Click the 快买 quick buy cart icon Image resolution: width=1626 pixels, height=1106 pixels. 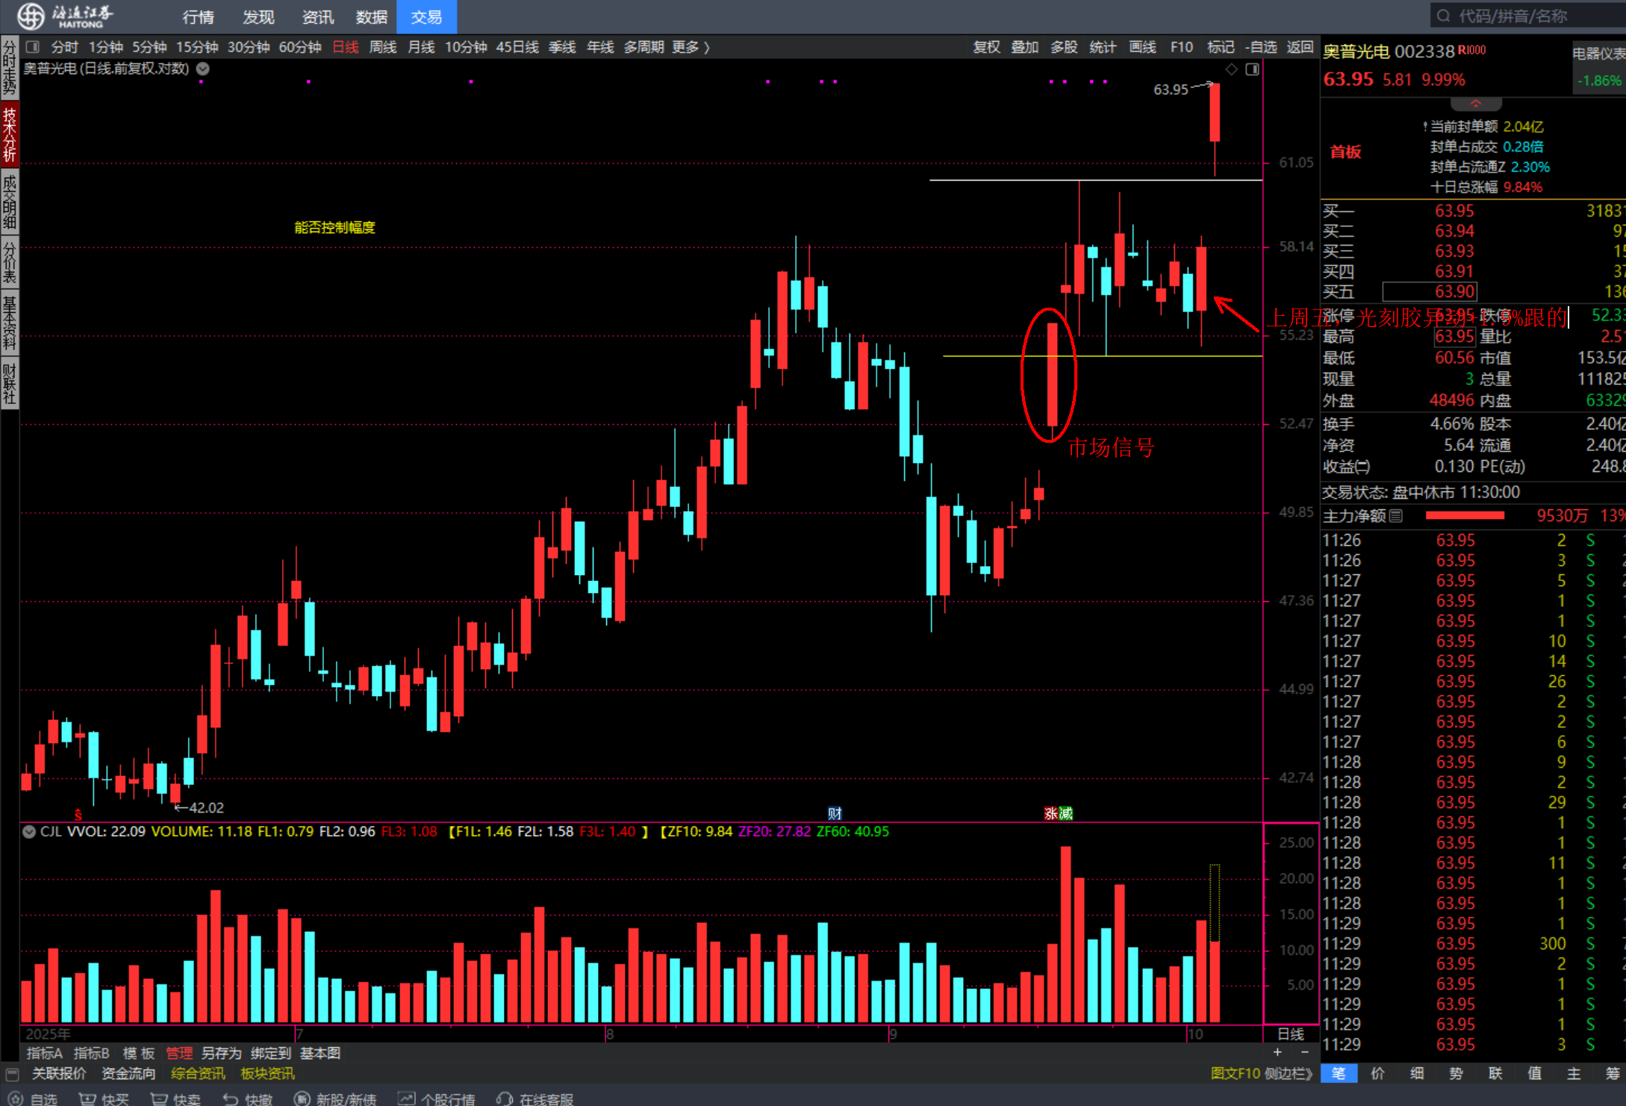87,1099
